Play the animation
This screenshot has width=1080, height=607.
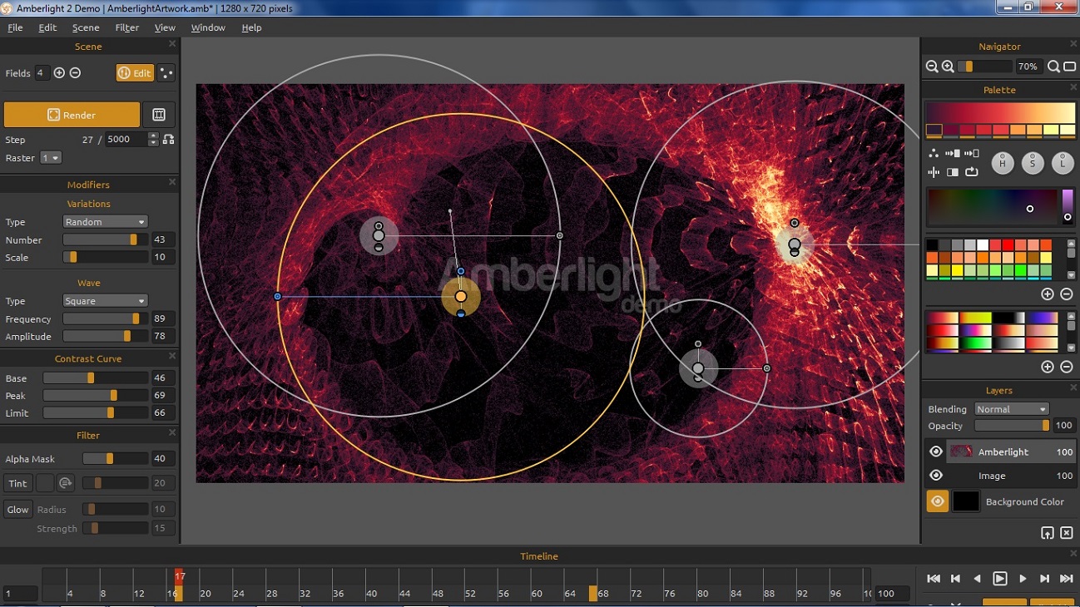pos(1000,579)
